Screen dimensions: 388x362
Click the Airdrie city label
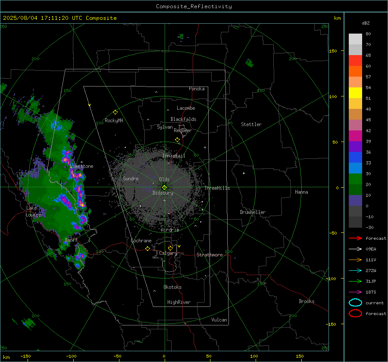click(170, 230)
